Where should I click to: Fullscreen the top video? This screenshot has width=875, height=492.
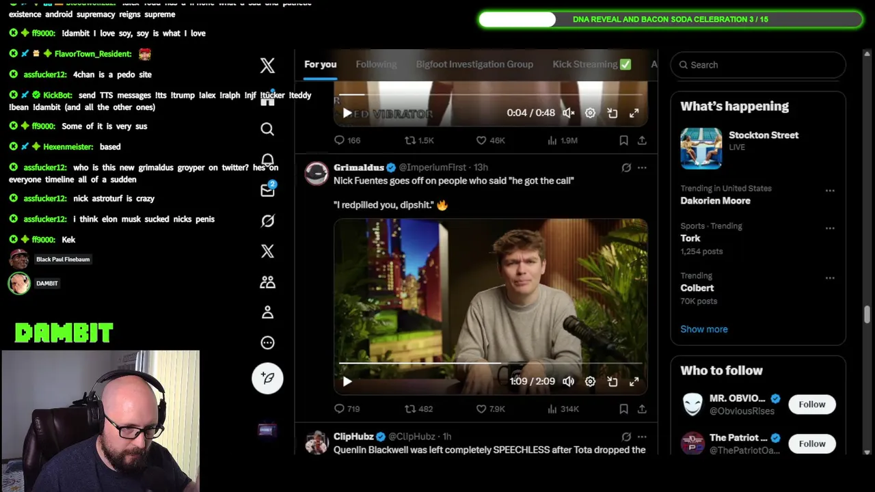[x=634, y=113]
